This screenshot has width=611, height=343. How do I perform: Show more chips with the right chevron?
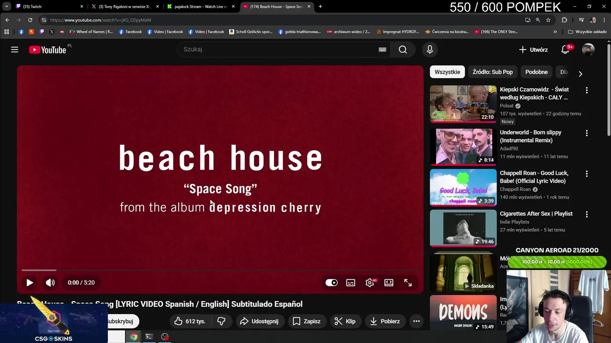click(580, 74)
